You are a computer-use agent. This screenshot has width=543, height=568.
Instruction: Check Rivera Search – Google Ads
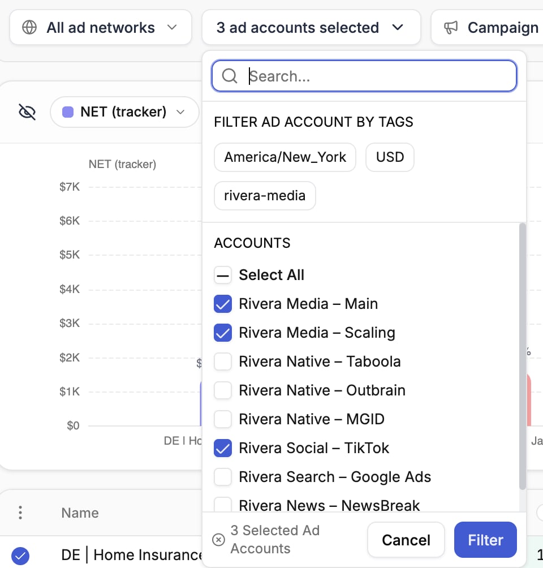tap(223, 477)
